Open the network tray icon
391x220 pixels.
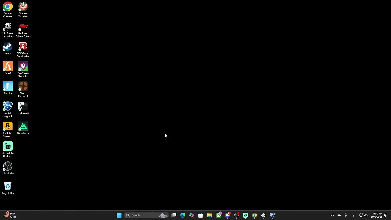click(x=361, y=215)
